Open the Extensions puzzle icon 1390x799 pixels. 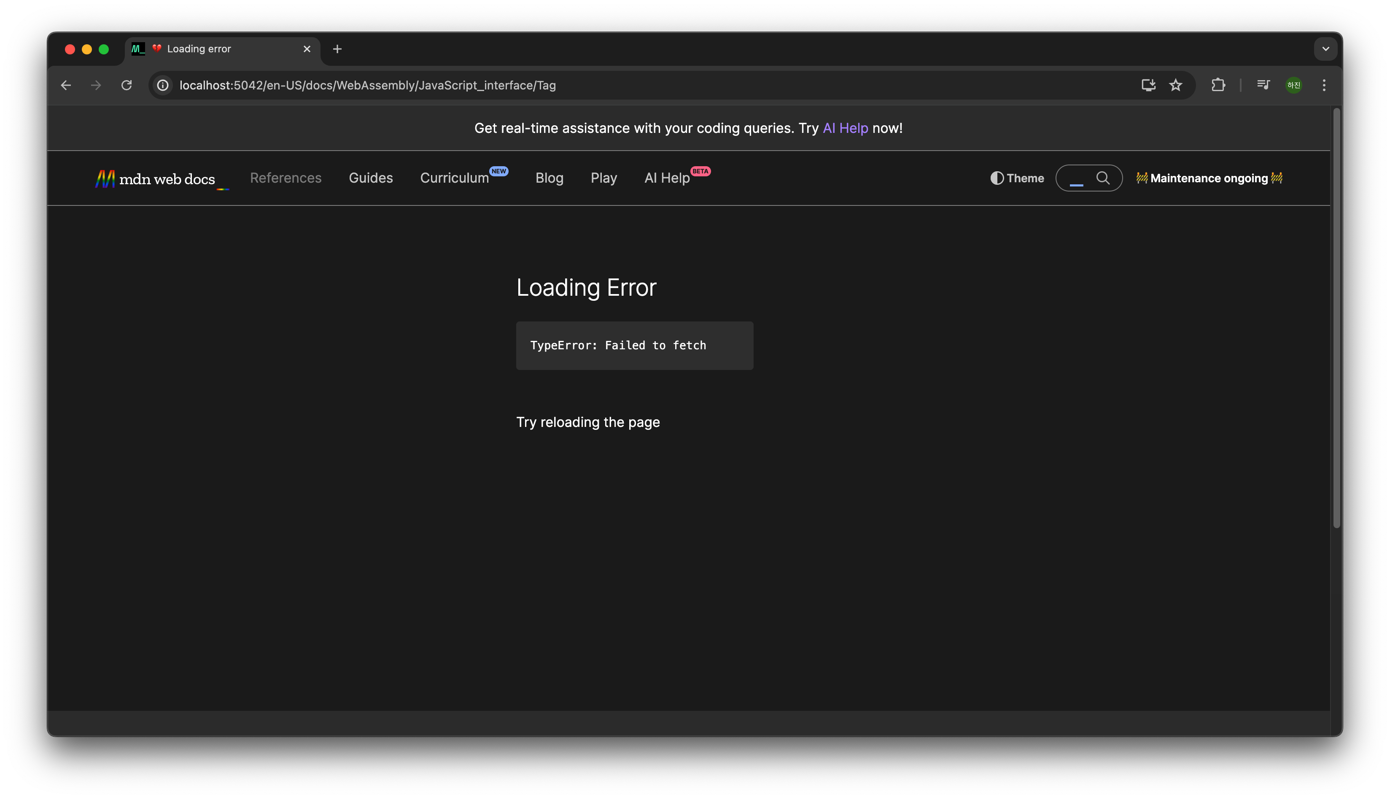tap(1218, 85)
